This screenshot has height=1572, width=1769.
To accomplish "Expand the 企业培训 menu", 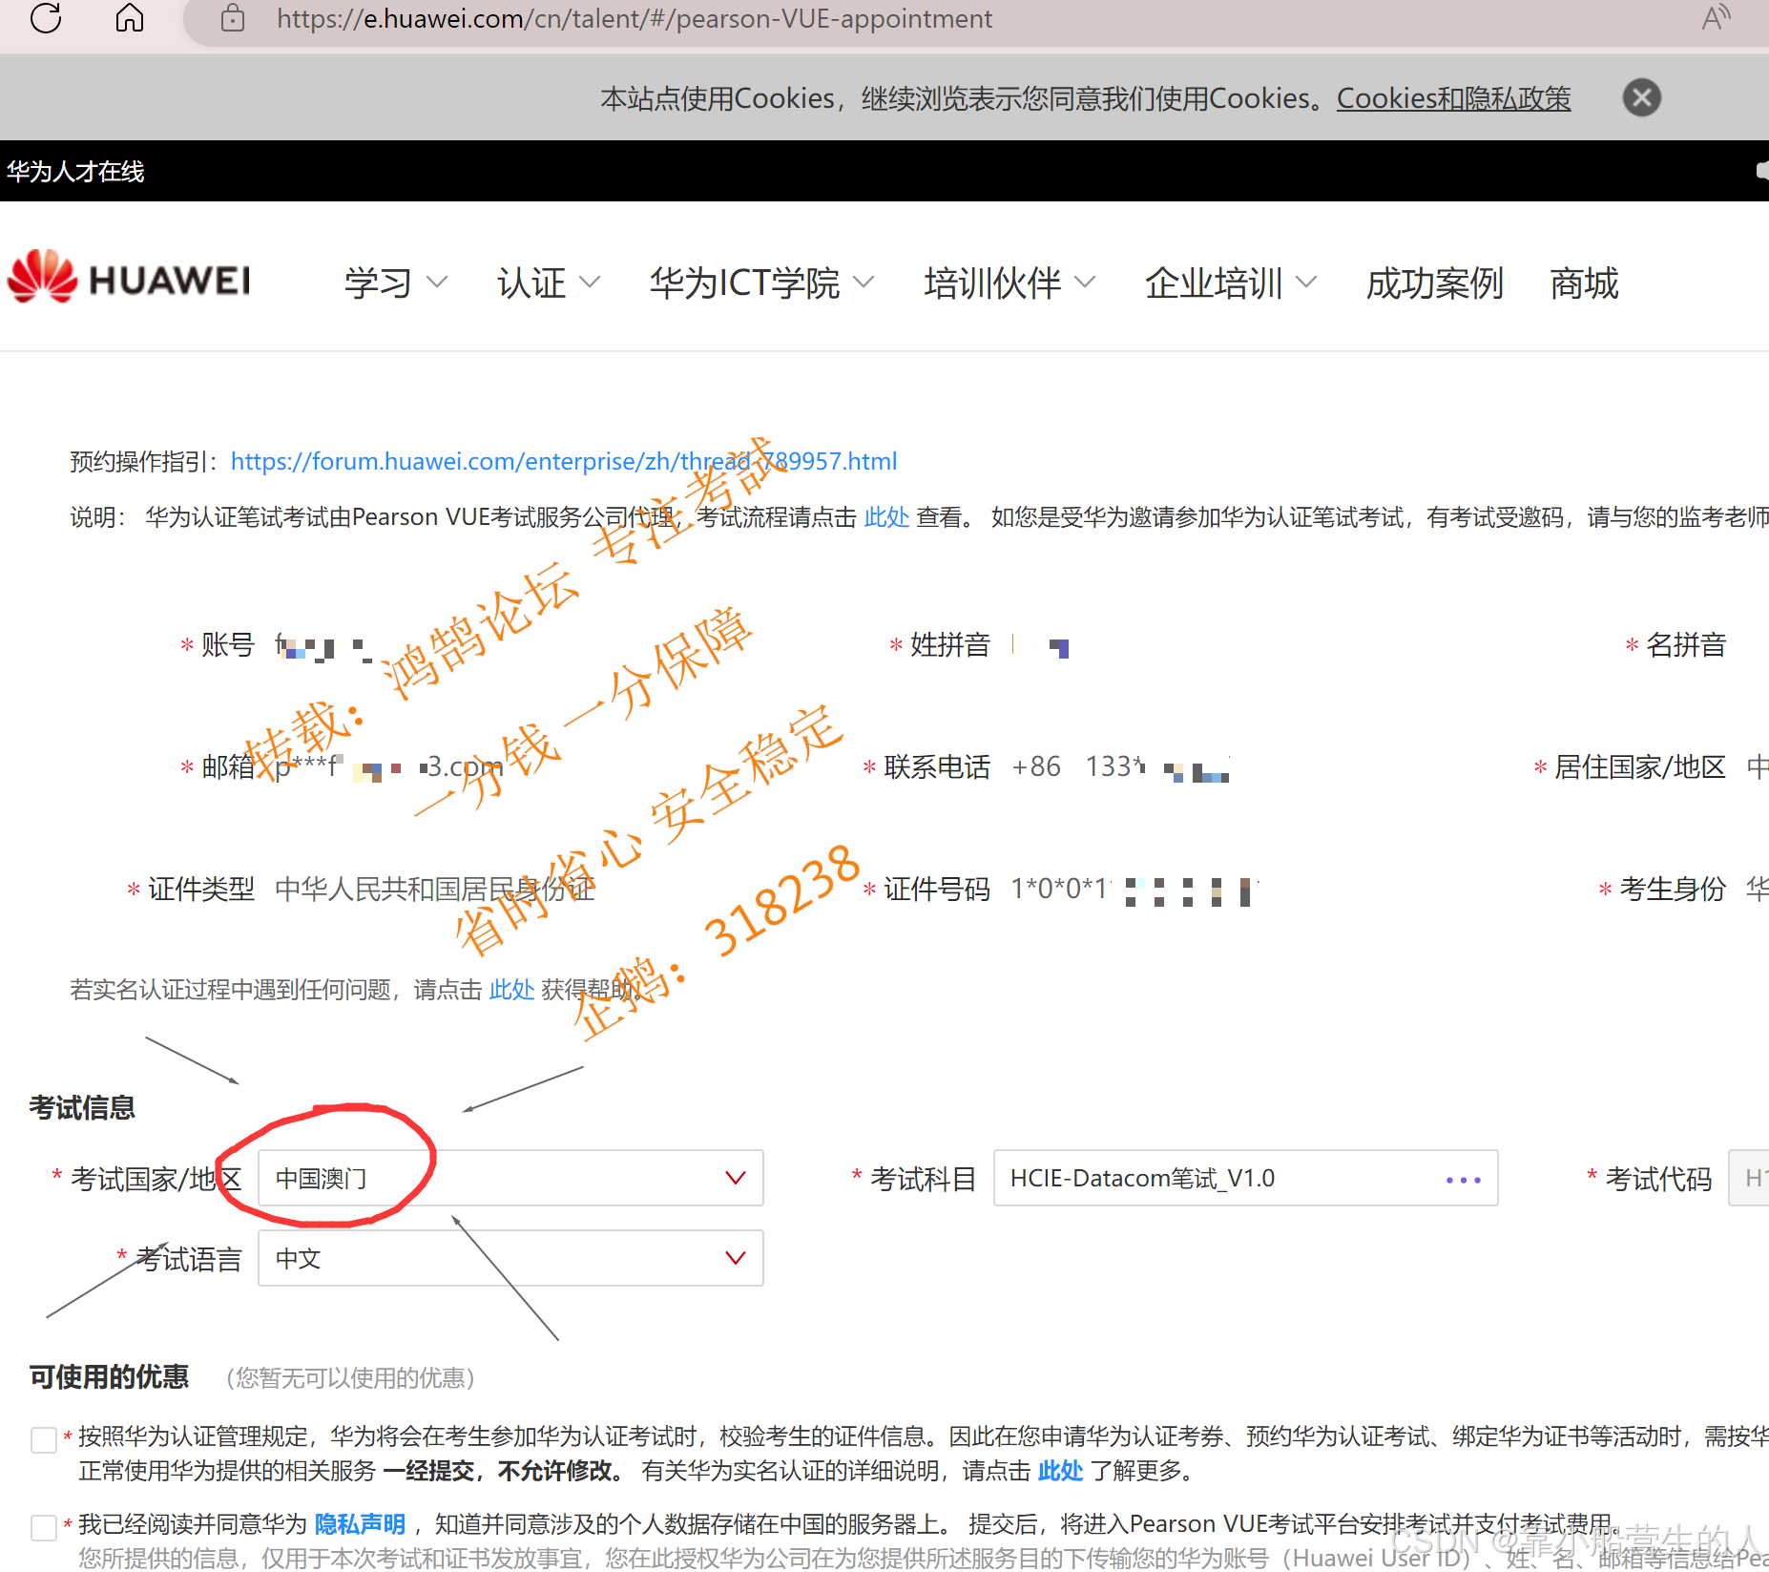I will click(1231, 283).
